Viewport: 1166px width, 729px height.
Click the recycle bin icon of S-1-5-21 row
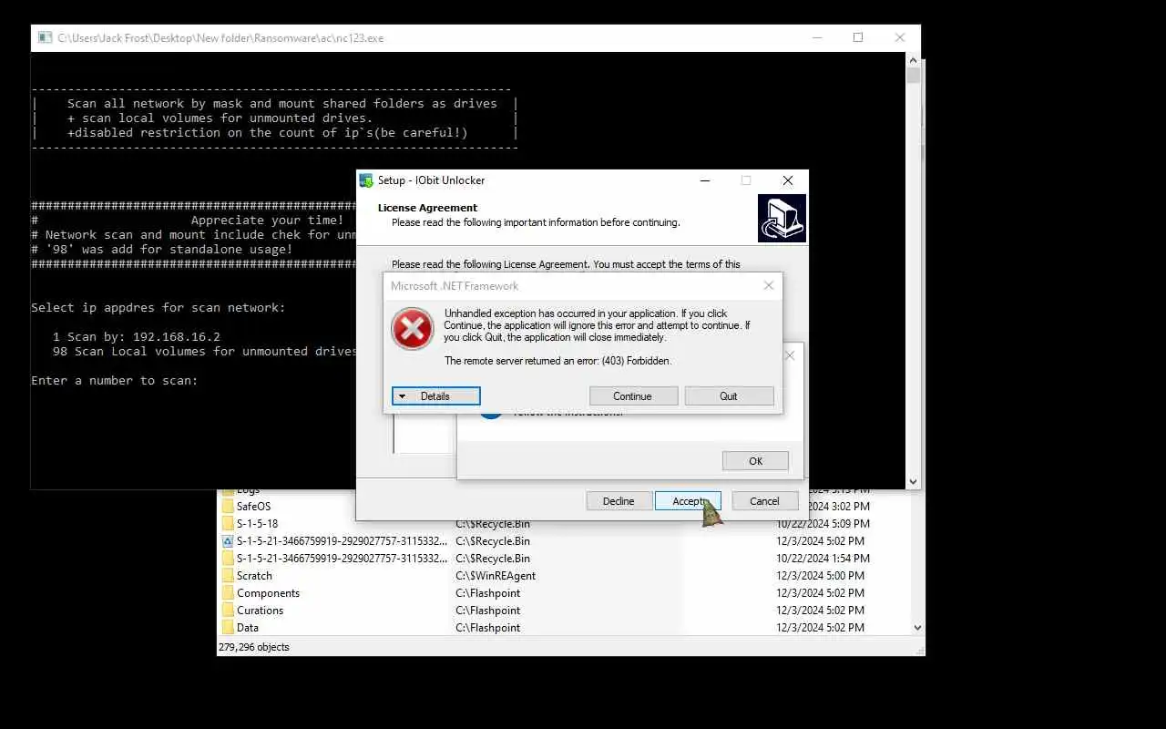click(x=228, y=541)
